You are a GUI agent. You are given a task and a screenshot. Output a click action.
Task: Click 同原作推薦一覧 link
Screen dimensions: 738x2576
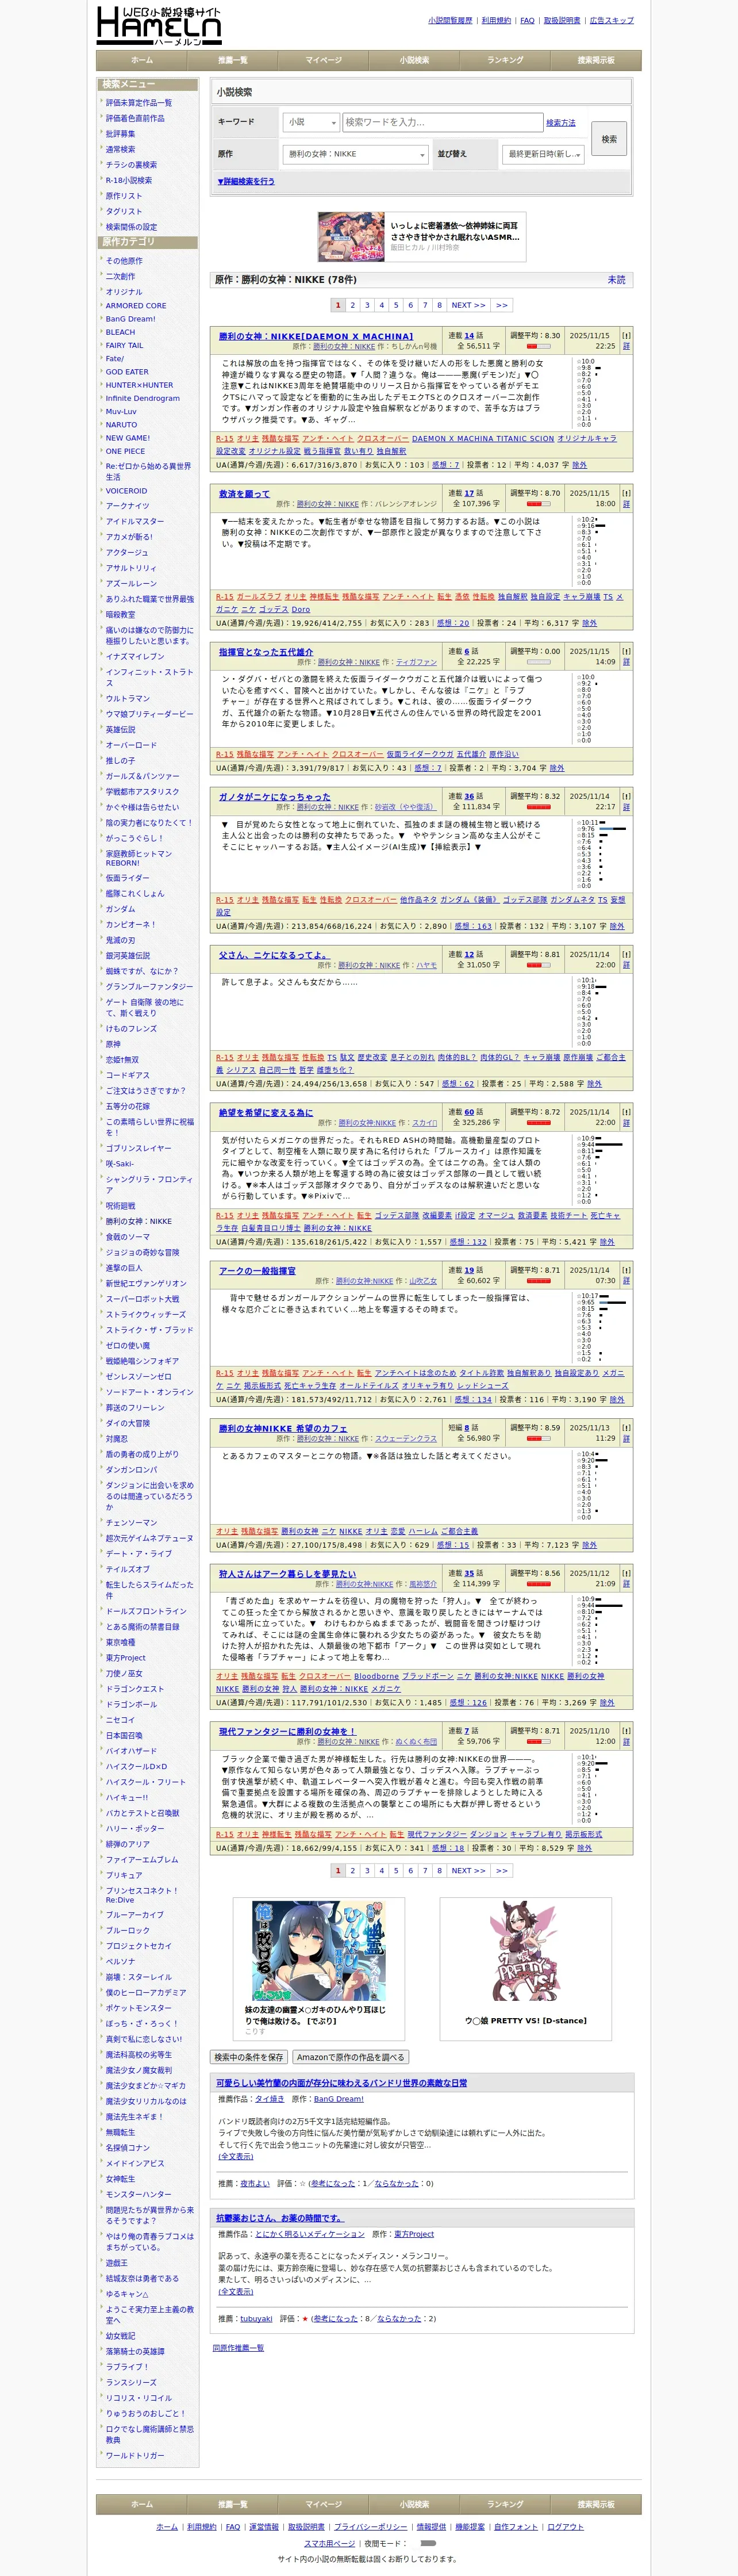click(238, 2348)
